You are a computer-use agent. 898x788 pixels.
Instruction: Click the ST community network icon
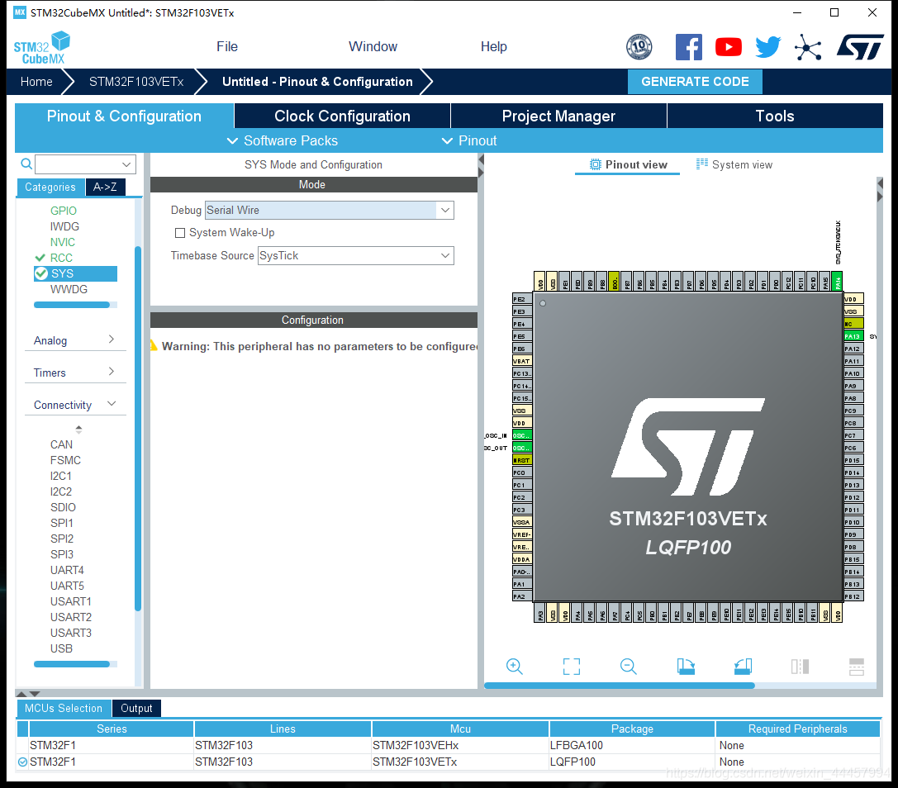click(x=808, y=48)
